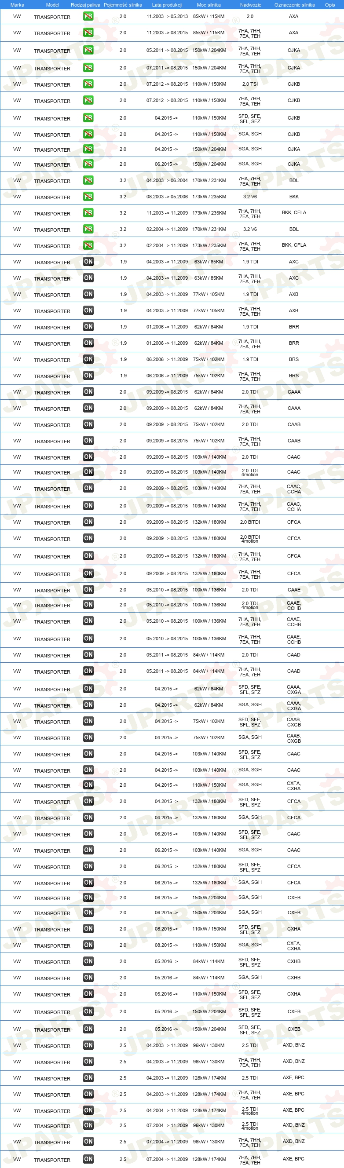Click the Moc silnika column header
Viewport: 344px width, 1168px height.
(209, 5)
